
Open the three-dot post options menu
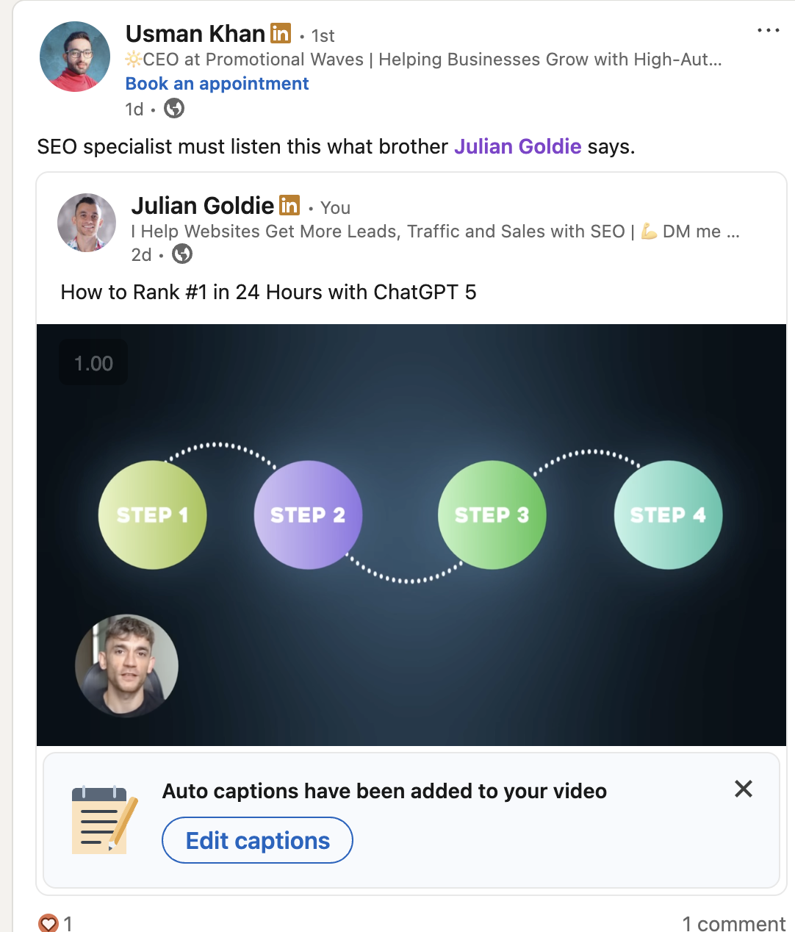point(768,30)
